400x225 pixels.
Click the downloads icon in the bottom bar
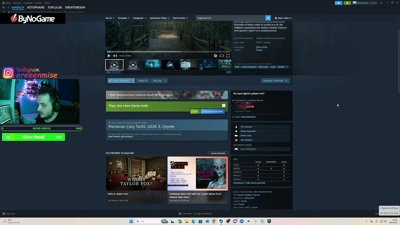tap(180, 214)
